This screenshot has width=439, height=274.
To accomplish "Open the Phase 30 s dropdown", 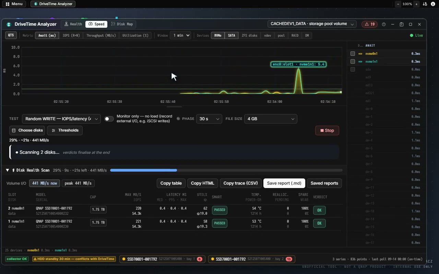I will point(209,119).
